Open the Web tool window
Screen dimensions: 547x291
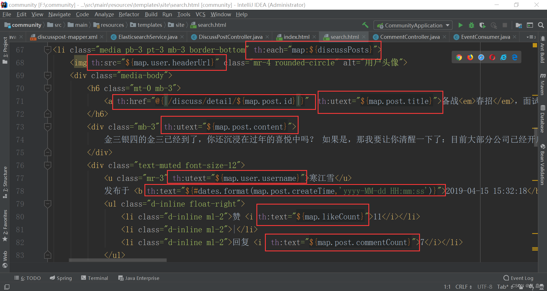5,260
